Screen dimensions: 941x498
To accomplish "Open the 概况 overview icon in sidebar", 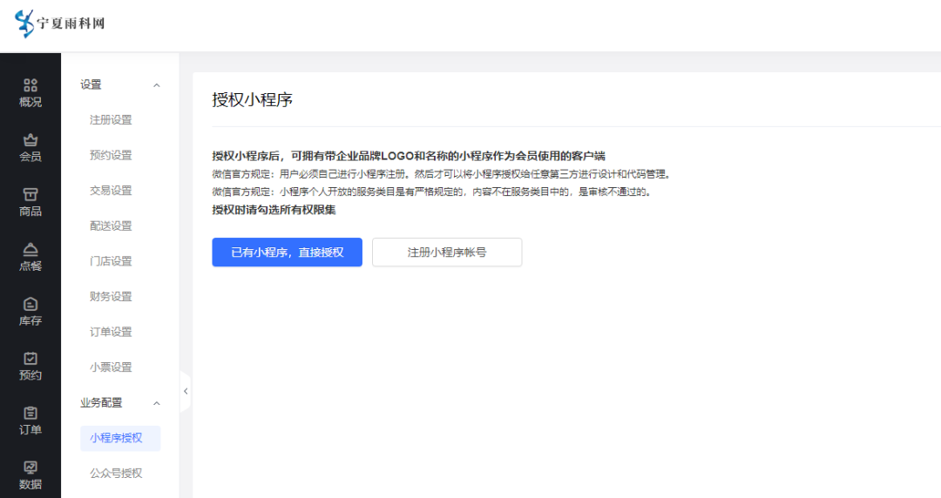I will click(30, 85).
